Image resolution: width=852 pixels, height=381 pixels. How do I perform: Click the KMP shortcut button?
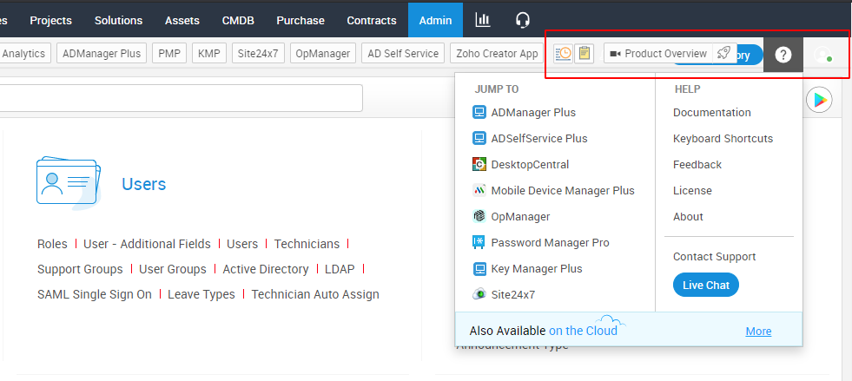(209, 54)
